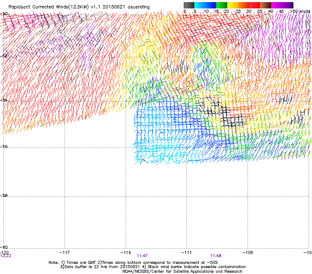Click the green 15-20 knots legend swatch
The width and height of the screenshot is (312, 274).
222,5
